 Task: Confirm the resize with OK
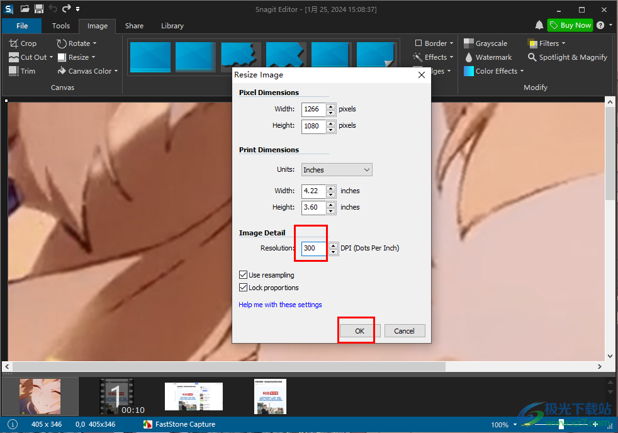[x=360, y=331]
